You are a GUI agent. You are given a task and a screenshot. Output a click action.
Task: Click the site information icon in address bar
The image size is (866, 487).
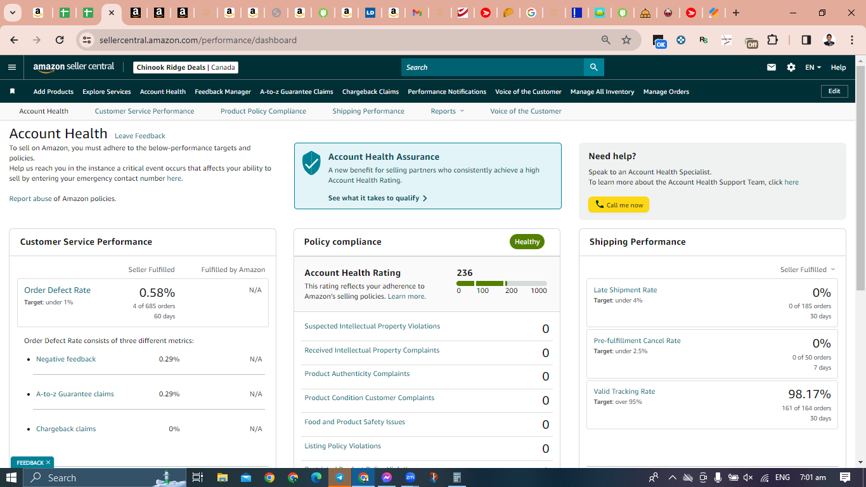(87, 40)
